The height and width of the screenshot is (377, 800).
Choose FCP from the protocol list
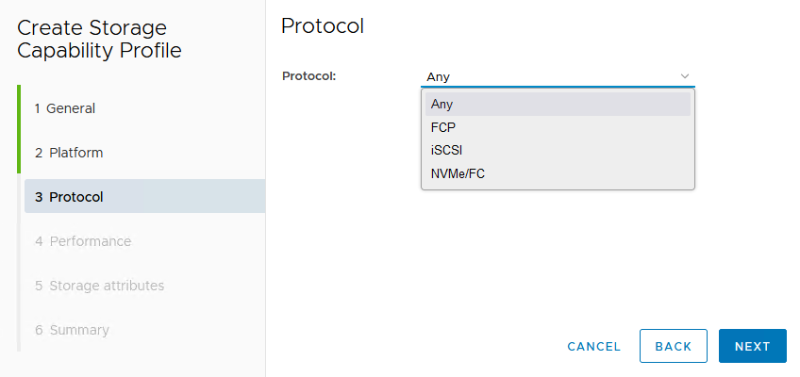click(557, 127)
